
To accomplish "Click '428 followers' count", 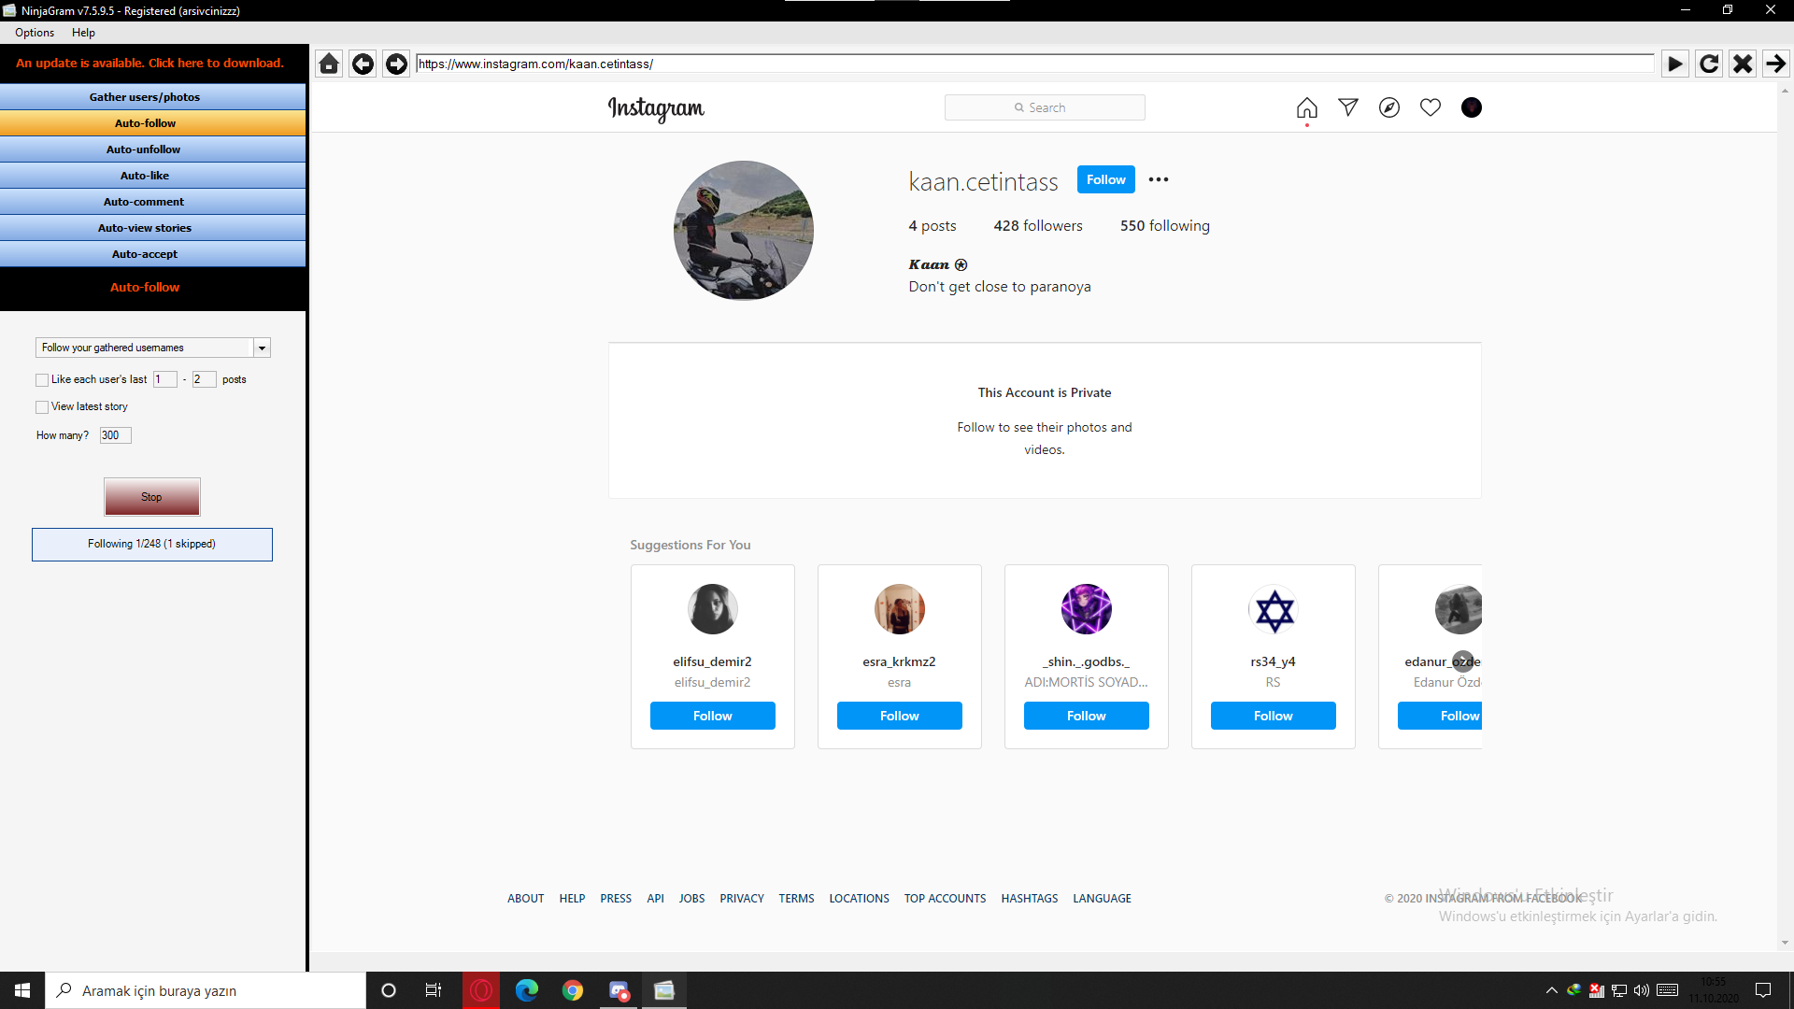I will click(1038, 225).
